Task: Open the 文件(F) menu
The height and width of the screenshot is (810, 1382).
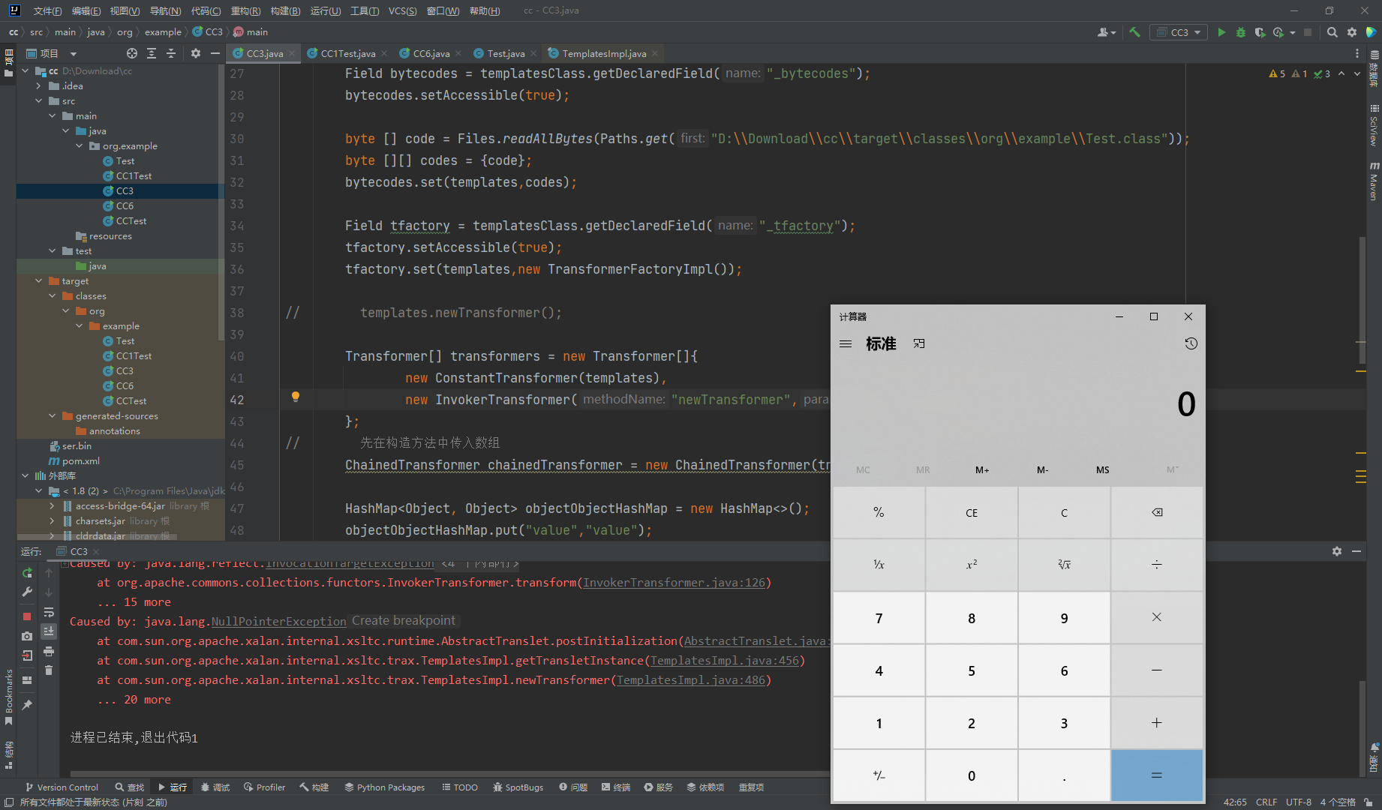Action: coord(47,10)
